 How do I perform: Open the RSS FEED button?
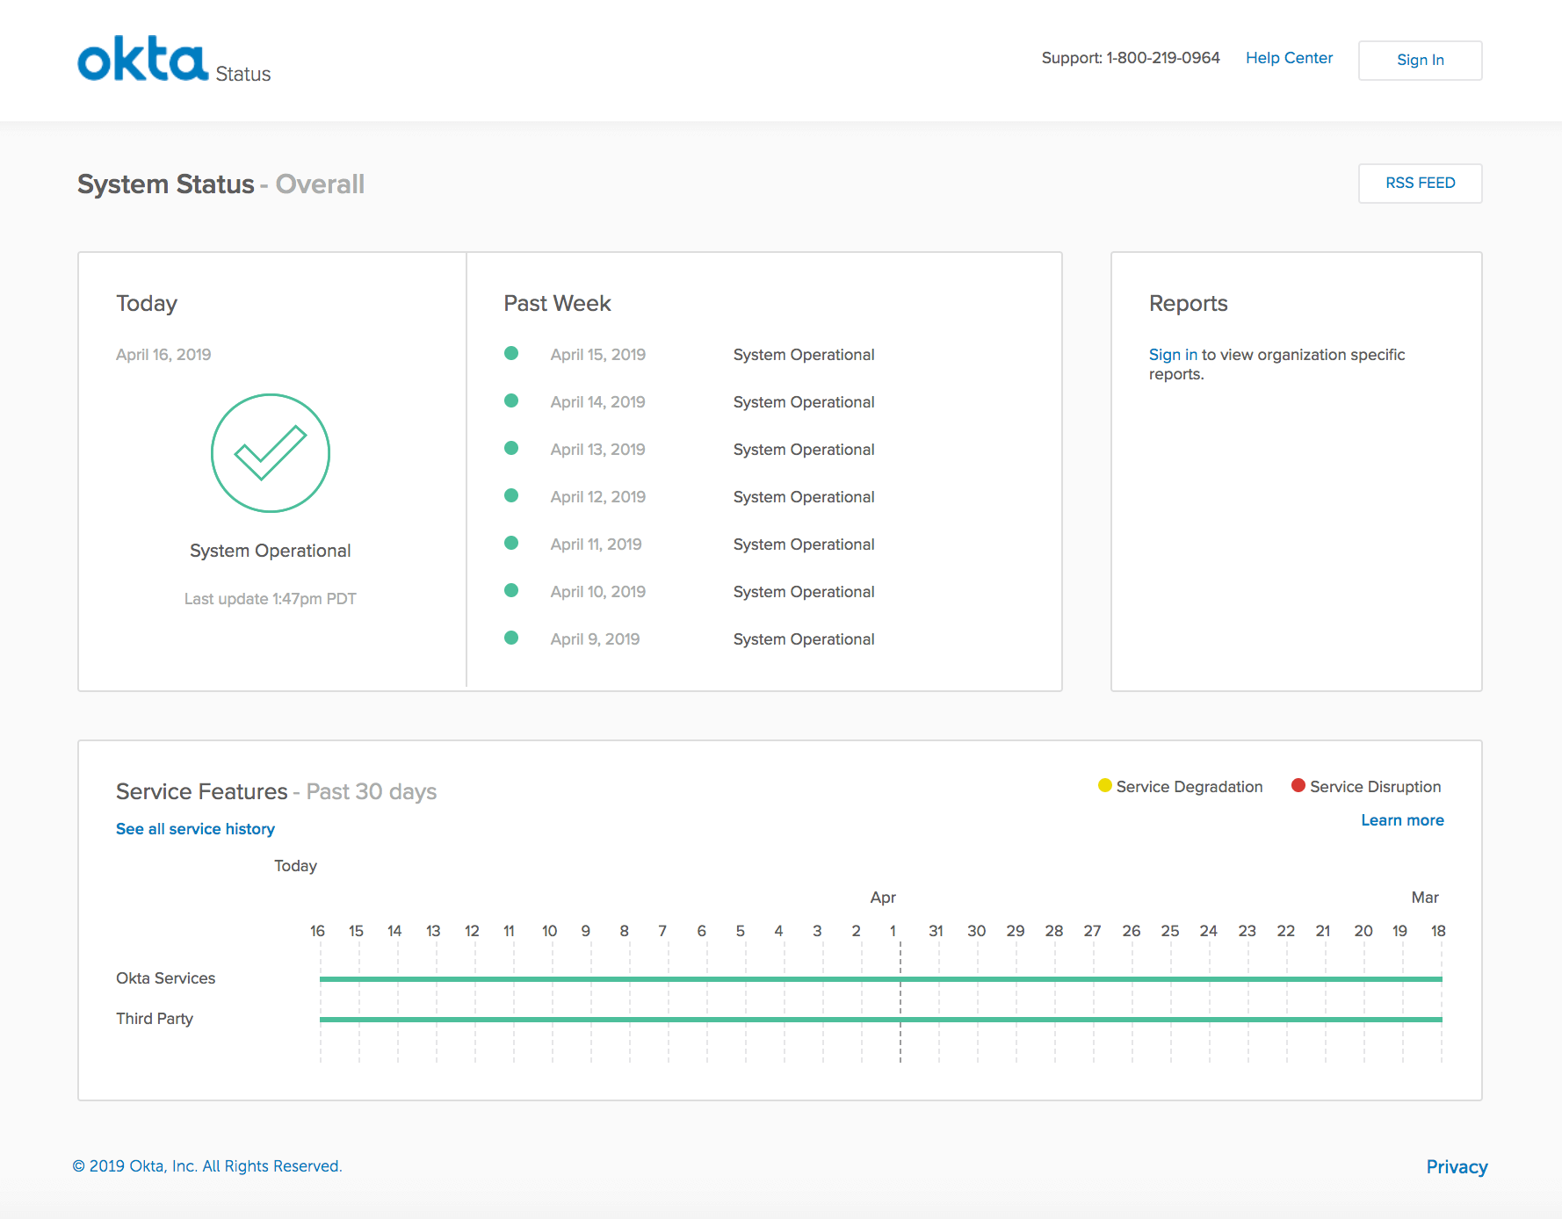1421,183
